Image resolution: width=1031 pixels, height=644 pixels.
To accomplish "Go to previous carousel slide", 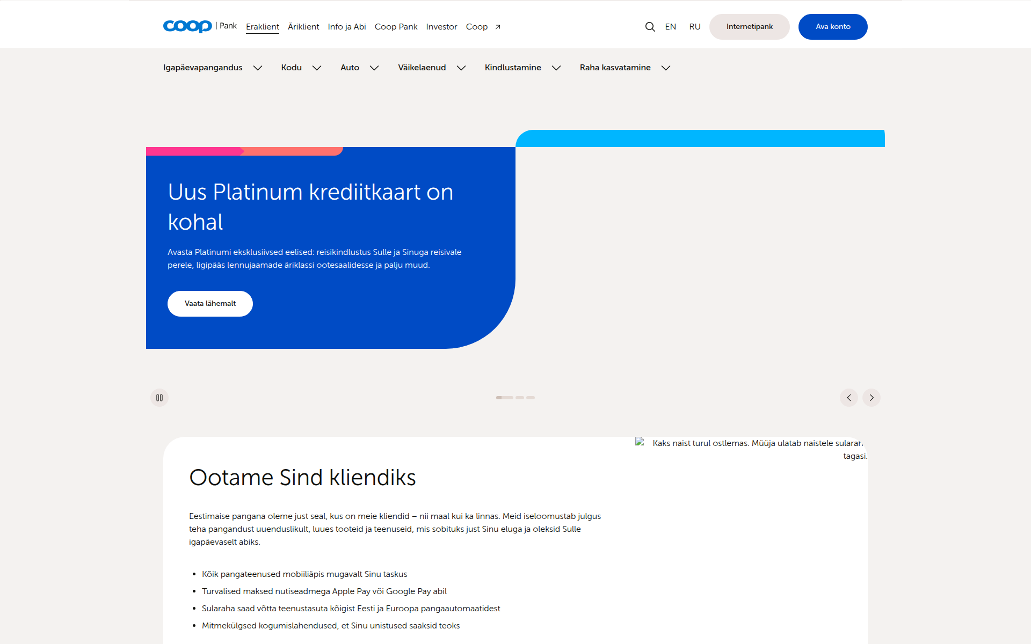I will [849, 398].
